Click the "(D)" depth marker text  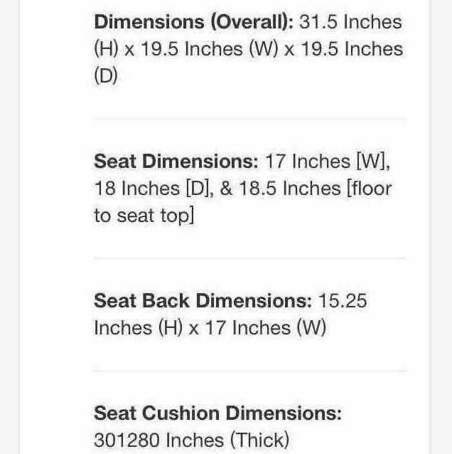(106, 77)
